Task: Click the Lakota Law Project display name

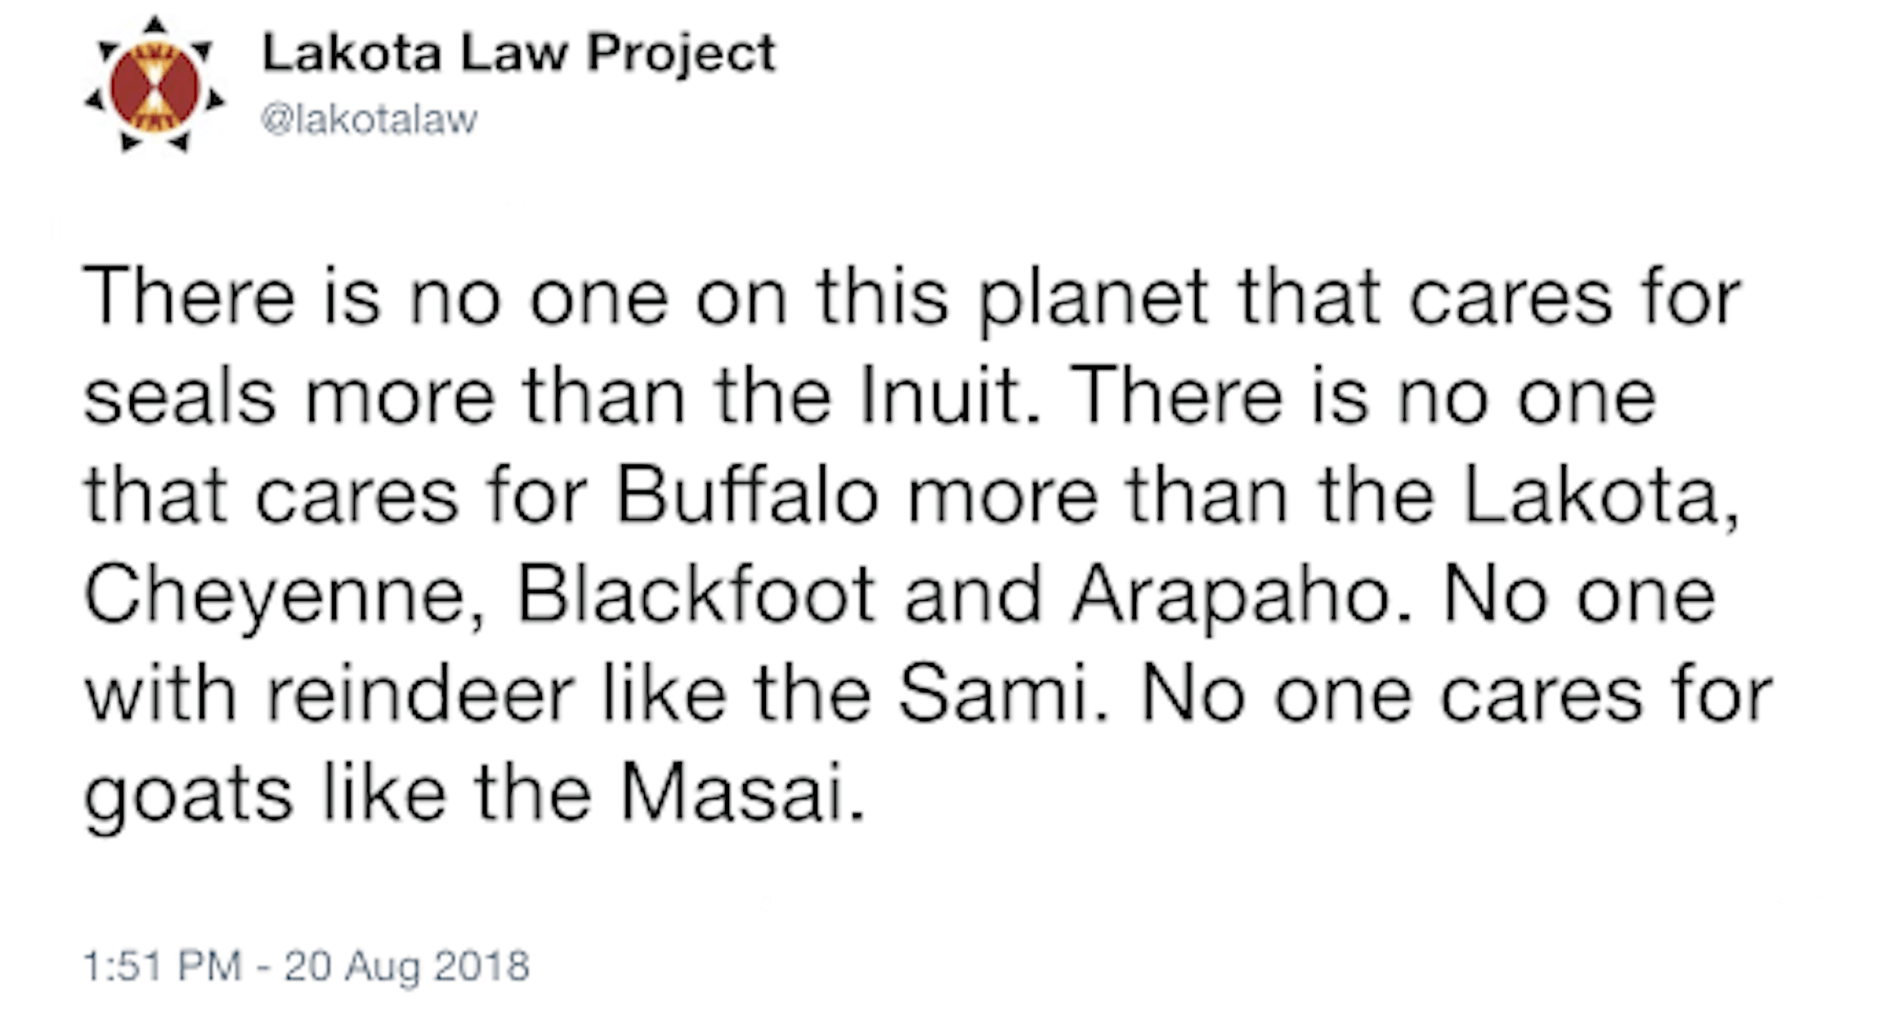Action: click(518, 54)
